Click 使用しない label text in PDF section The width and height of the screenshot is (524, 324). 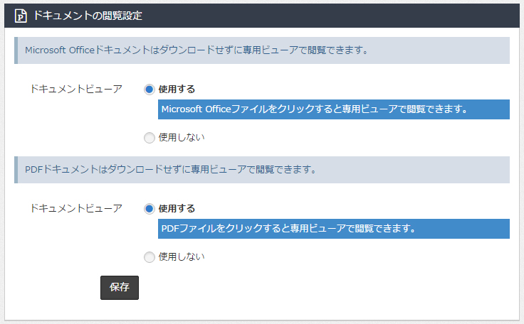coord(181,257)
